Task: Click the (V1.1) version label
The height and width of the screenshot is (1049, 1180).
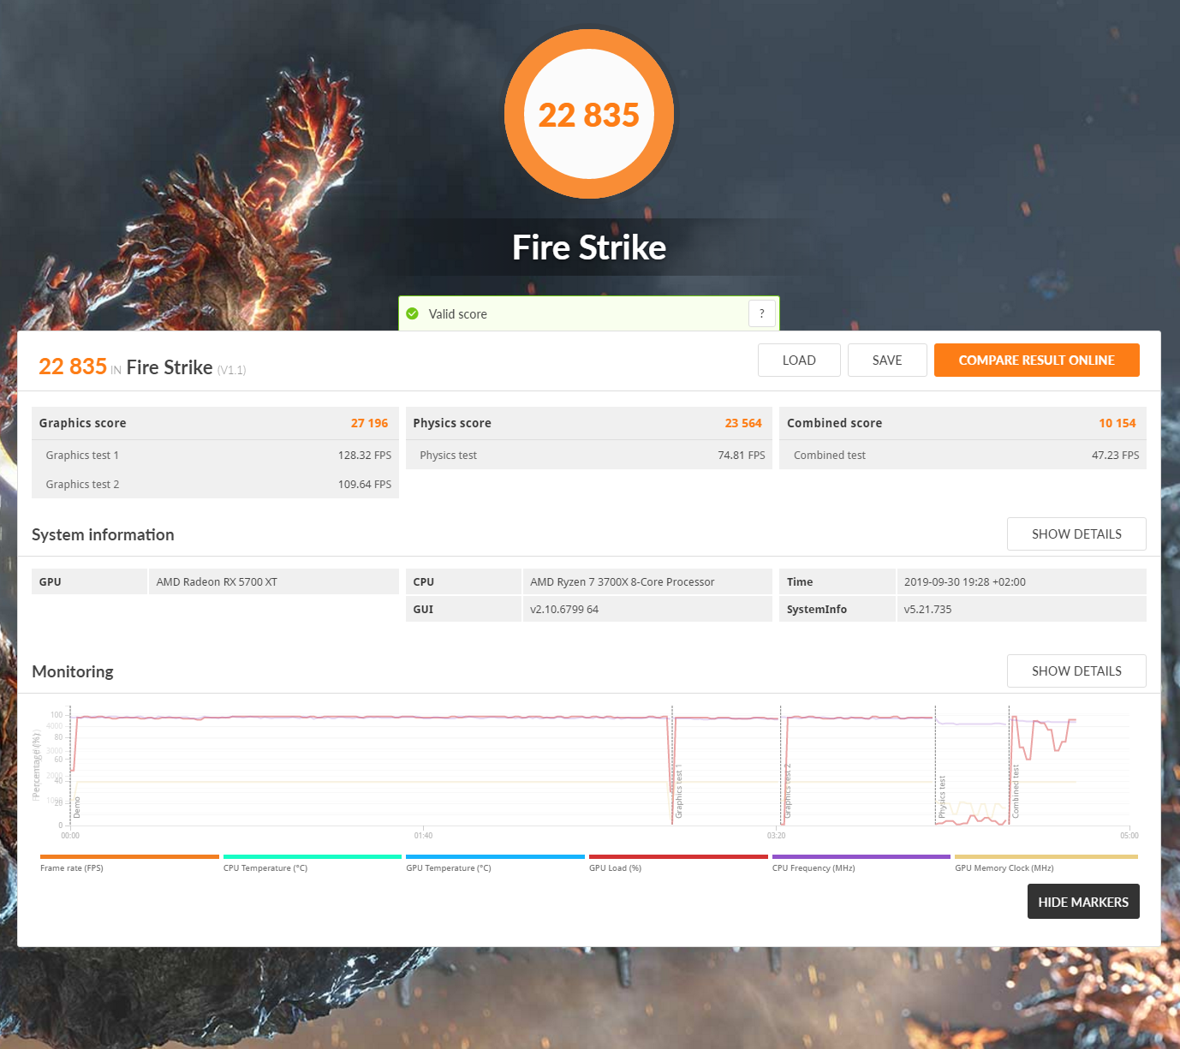Action: [231, 370]
